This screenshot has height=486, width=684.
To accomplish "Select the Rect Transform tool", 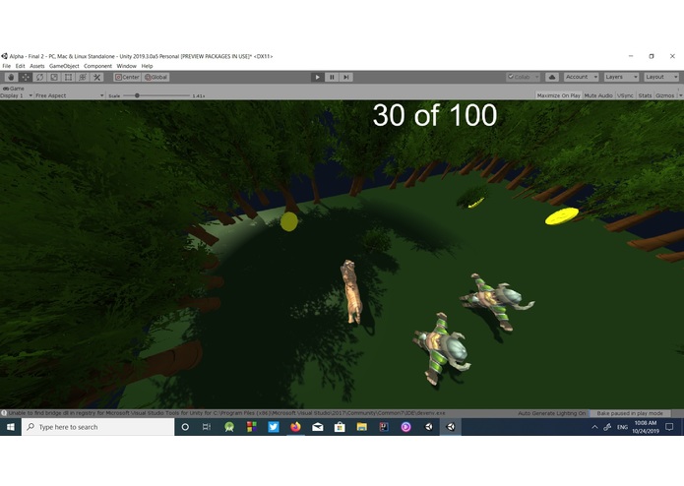I will click(x=68, y=77).
